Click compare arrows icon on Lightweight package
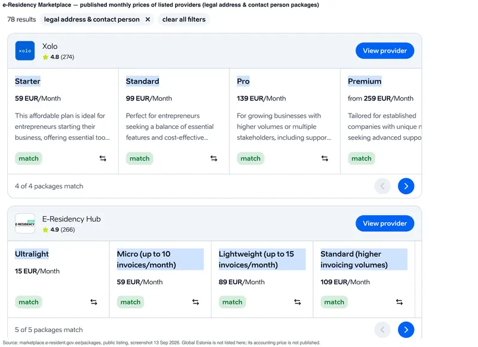 [297, 302]
